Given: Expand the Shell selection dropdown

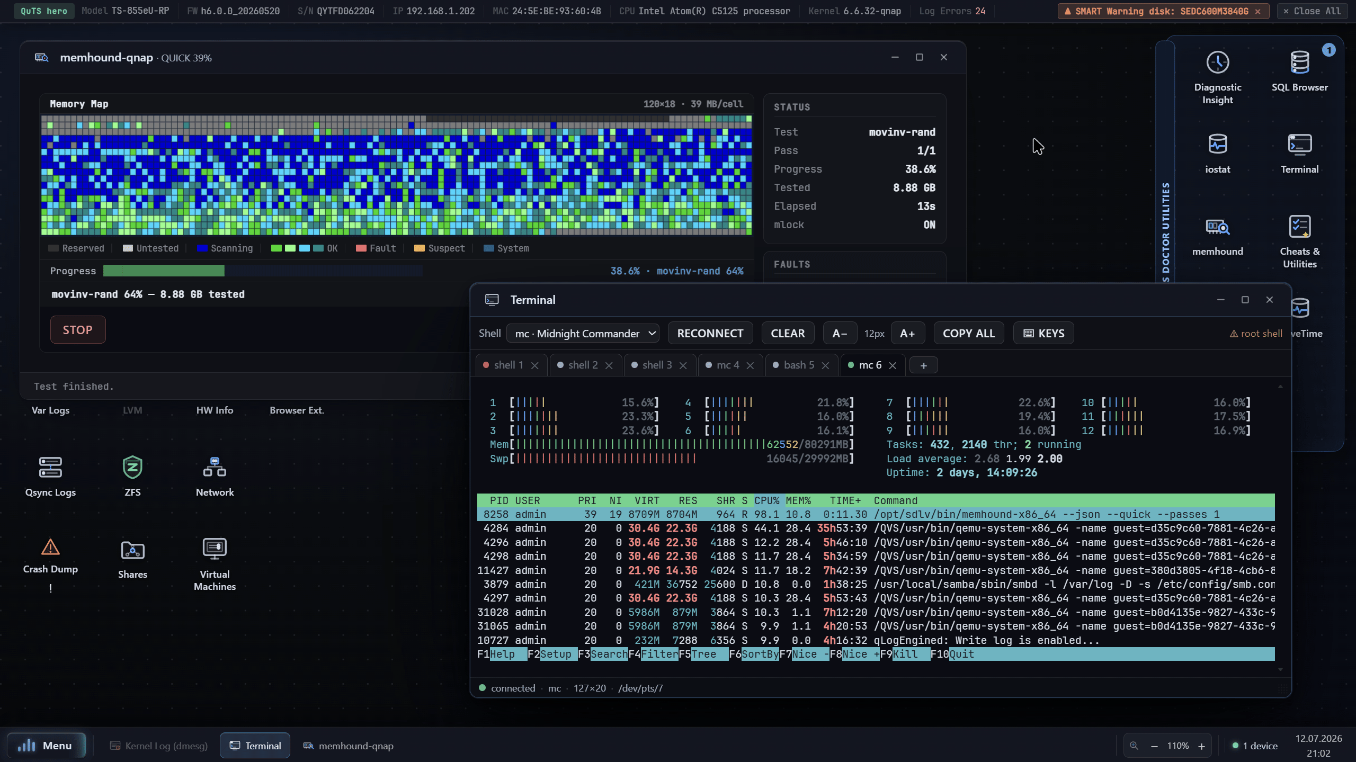Looking at the screenshot, I should pyautogui.click(x=583, y=333).
